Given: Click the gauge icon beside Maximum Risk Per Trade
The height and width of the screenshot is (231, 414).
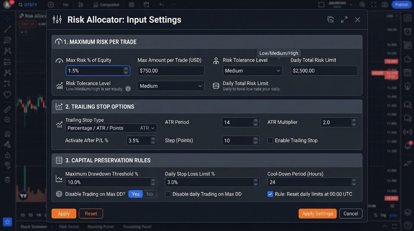Looking at the screenshot, I should click(x=58, y=42).
